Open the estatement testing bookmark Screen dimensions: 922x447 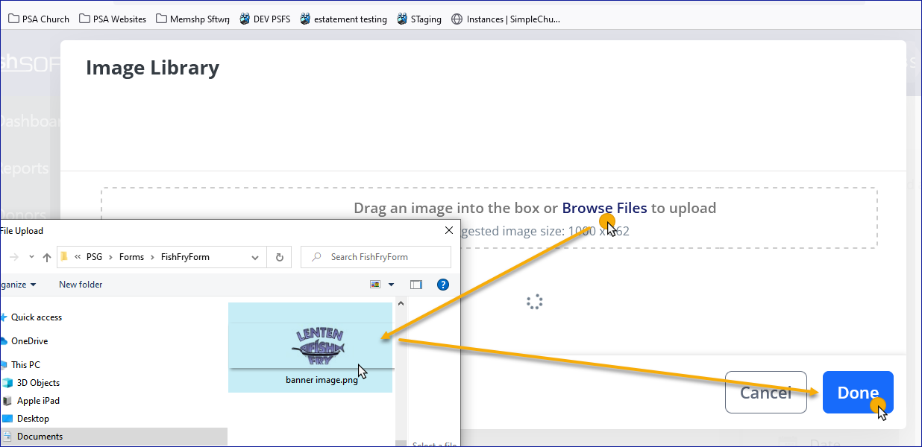(x=343, y=19)
